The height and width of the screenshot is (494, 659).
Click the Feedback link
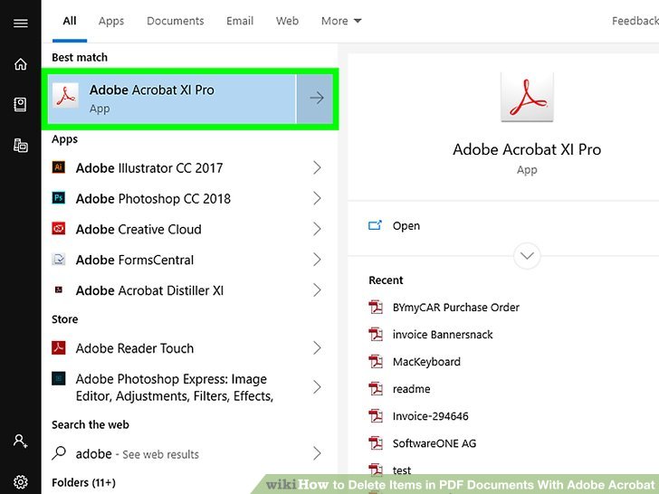point(635,21)
